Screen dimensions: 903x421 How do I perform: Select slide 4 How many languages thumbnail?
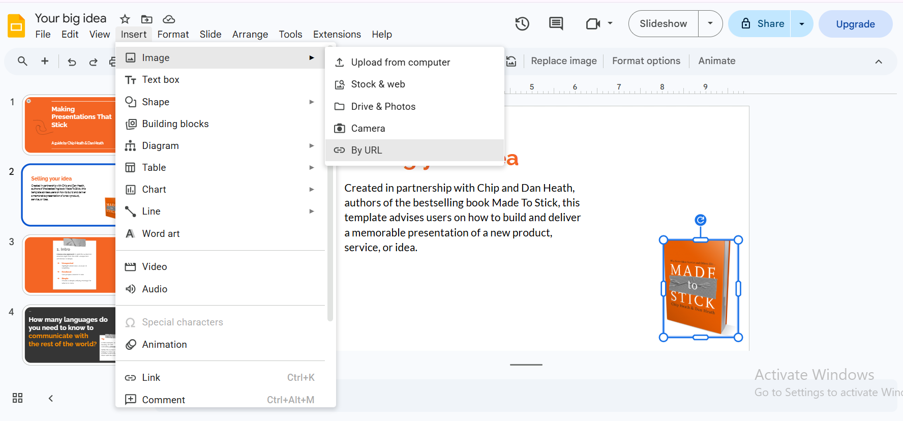coord(70,335)
